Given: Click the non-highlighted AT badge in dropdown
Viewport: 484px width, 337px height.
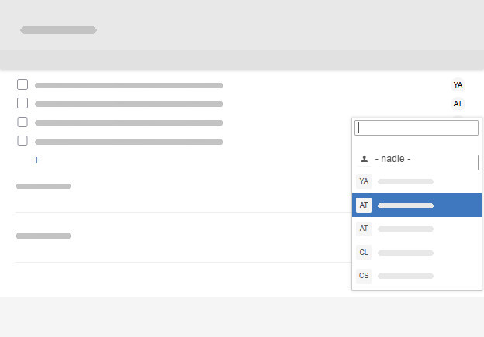Looking at the screenshot, I should [x=364, y=229].
